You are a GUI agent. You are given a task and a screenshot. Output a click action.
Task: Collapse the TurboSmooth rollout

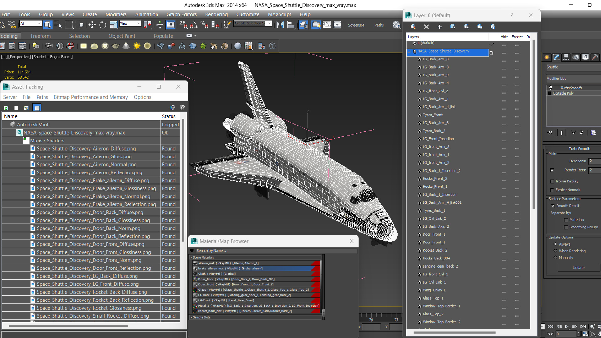click(547, 149)
